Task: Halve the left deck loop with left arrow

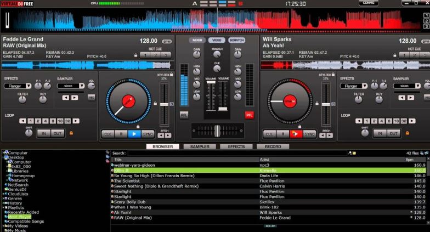Action: [x=23, y=121]
